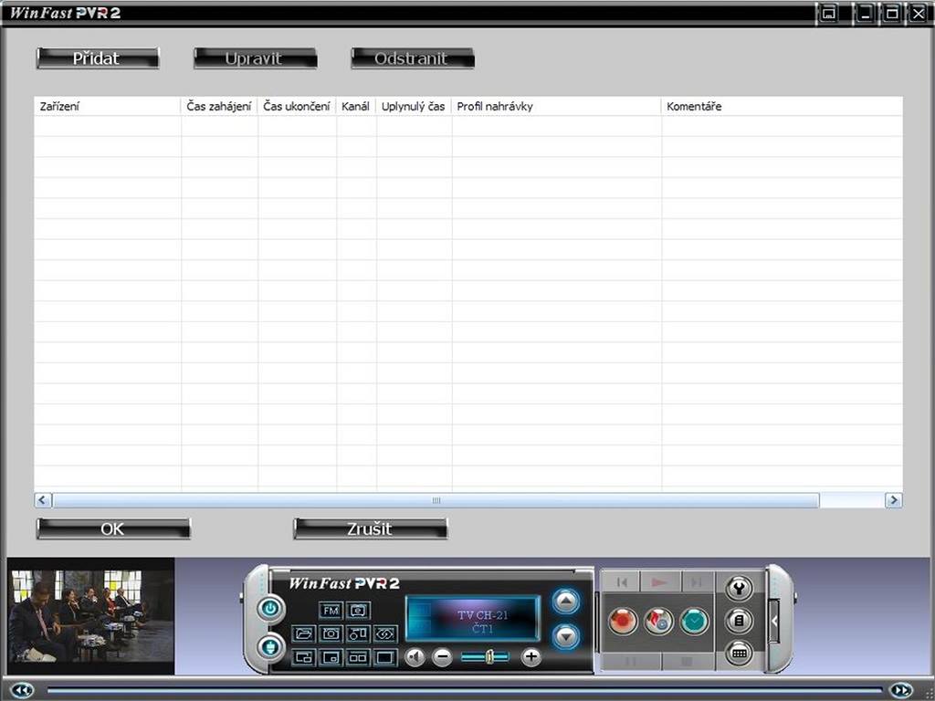Click the red record button
Image resolution: width=935 pixels, height=701 pixels.
[x=623, y=621]
